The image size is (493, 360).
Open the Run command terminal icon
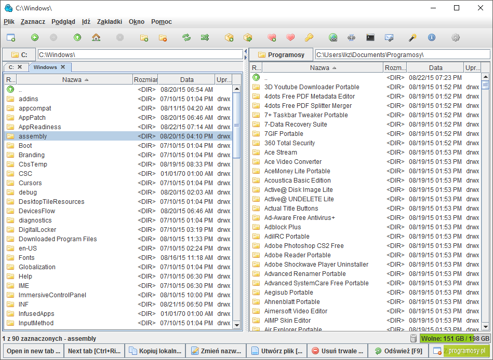pos(370,38)
